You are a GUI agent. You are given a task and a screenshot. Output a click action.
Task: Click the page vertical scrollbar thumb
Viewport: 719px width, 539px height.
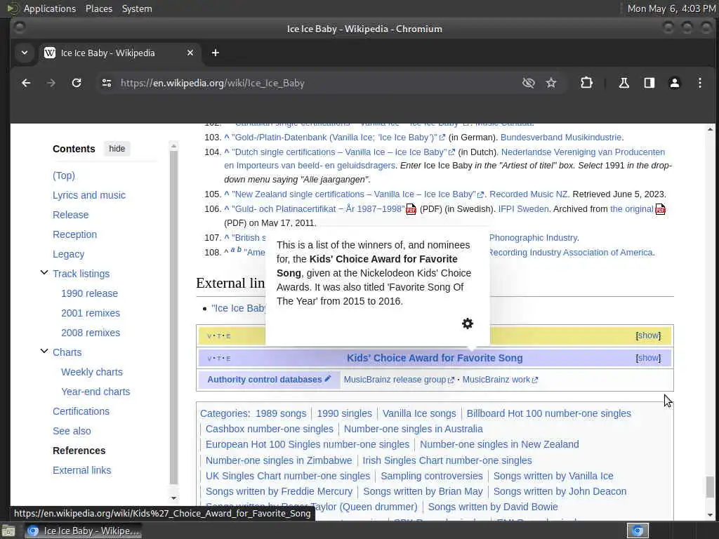pyautogui.click(x=710, y=486)
